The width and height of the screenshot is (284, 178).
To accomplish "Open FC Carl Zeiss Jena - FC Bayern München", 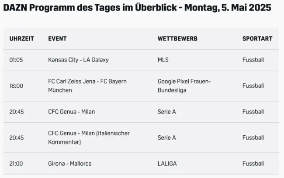I will point(87,86).
